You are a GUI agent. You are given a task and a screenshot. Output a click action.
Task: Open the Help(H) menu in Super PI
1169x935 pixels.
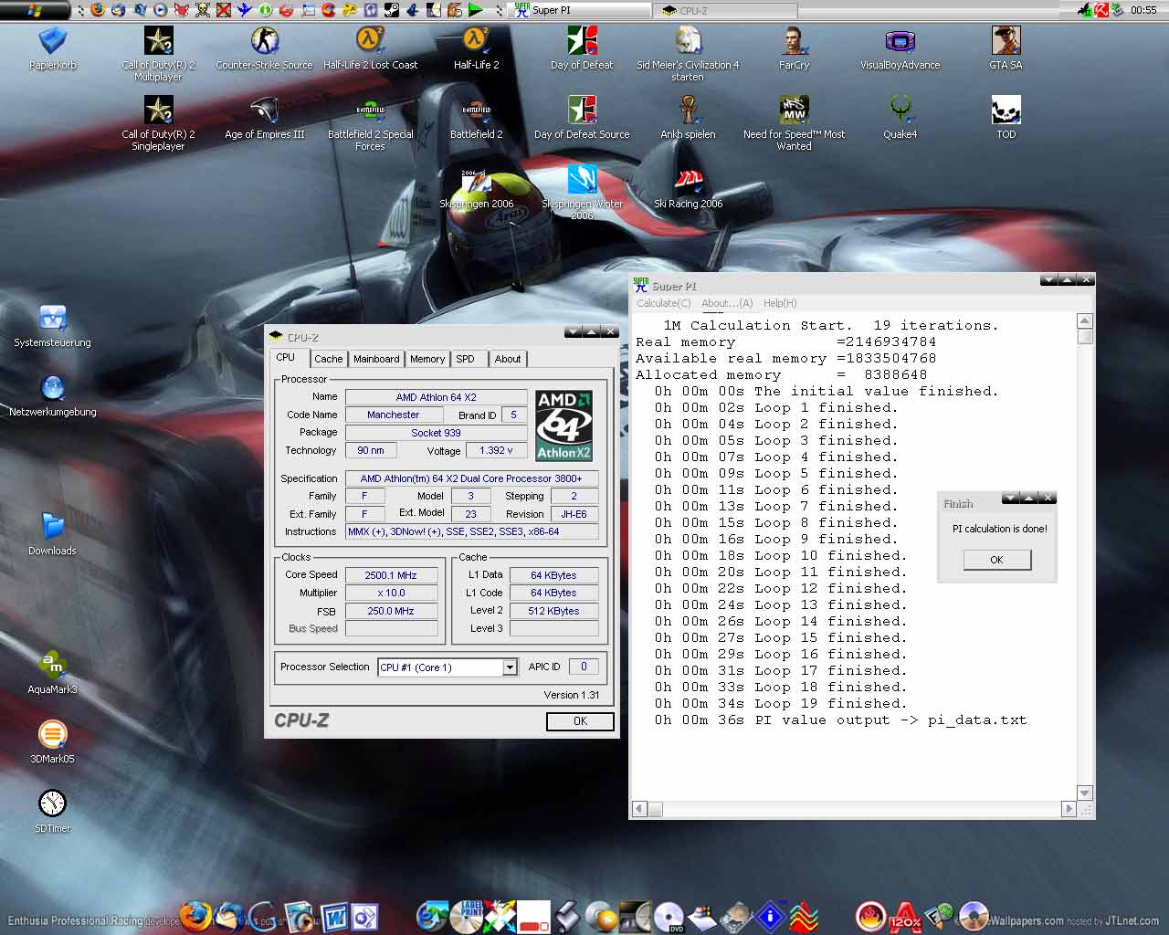[x=779, y=303]
